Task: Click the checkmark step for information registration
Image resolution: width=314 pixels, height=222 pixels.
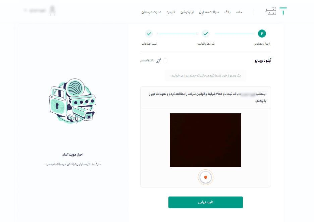Action: 149,34
